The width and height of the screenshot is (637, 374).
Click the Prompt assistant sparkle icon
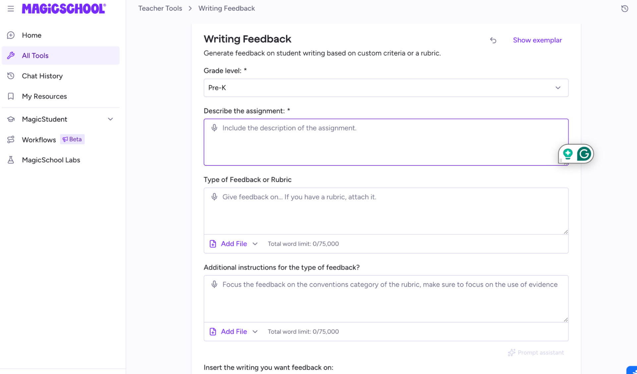click(511, 352)
